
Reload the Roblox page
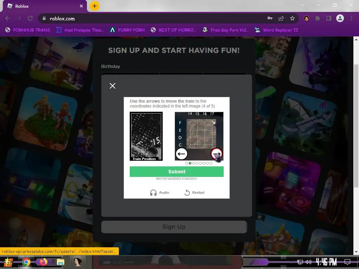click(30, 18)
